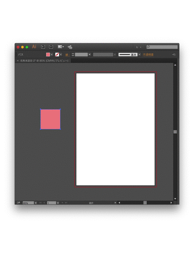Open the stroke weight dropdown
The height and width of the screenshot is (259, 194).
point(90,55)
